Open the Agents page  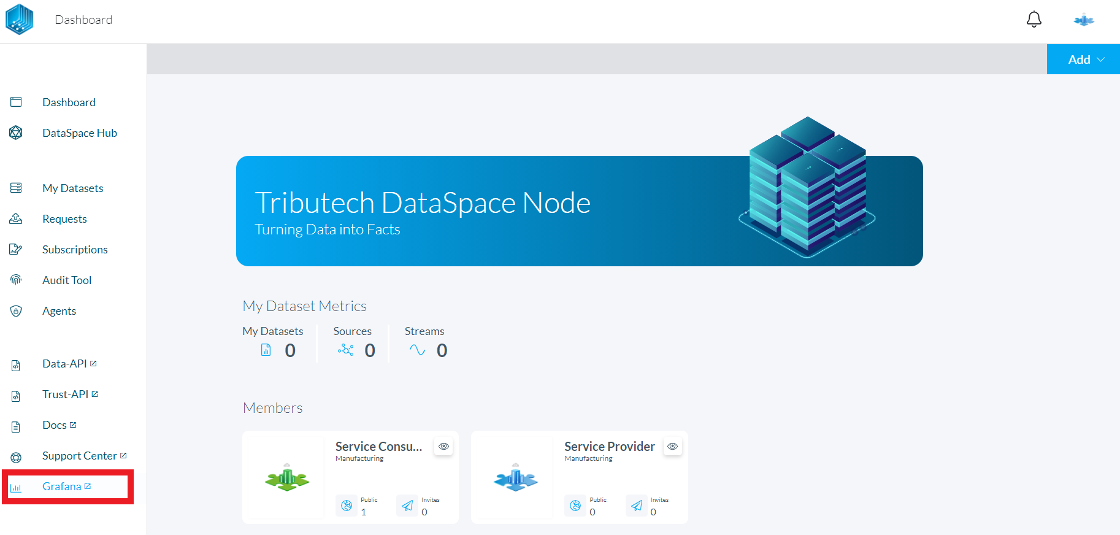59,311
